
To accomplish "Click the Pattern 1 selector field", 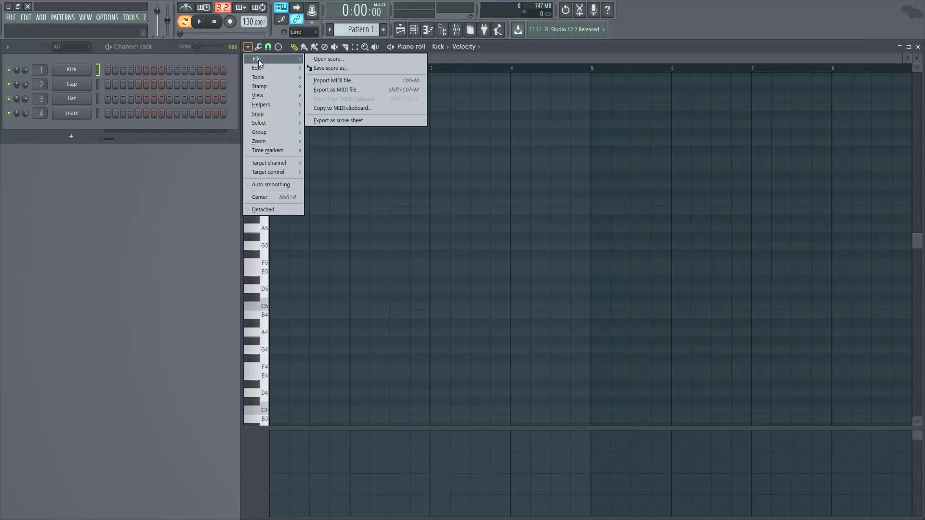I will coord(357,29).
